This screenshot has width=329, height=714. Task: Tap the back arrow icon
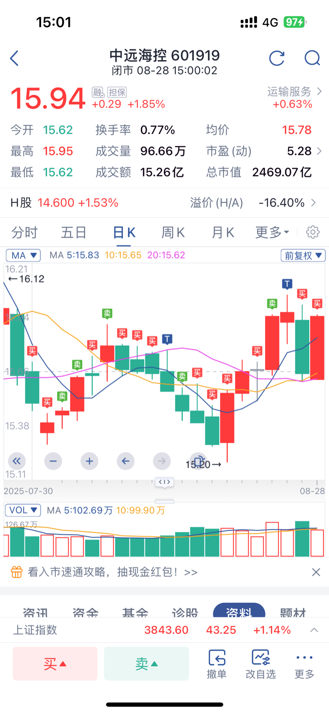click(15, 58)
